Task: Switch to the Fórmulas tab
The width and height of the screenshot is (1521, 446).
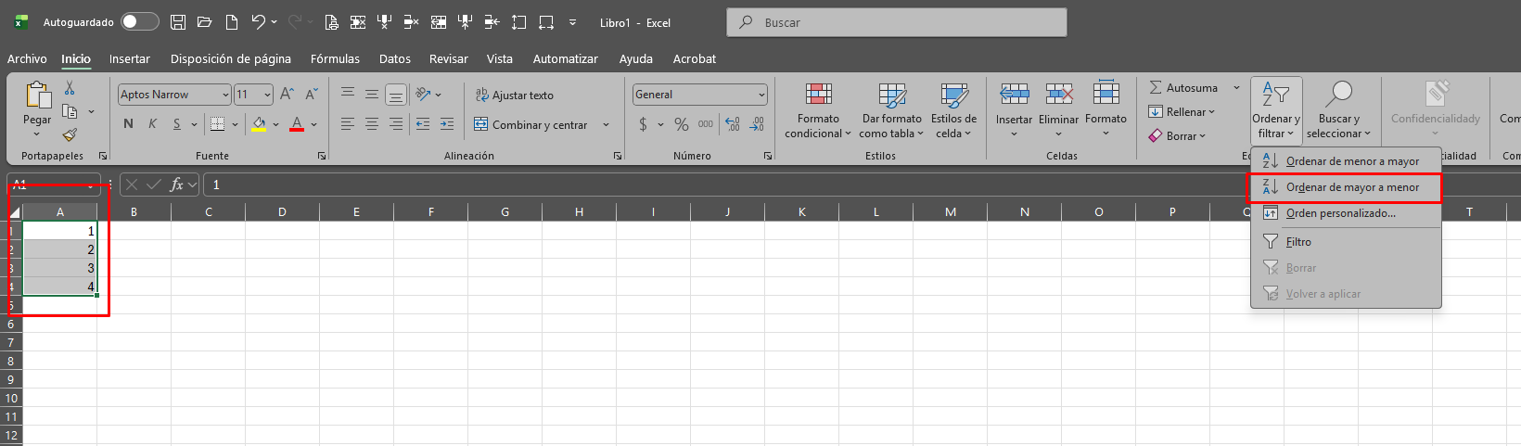Action: coord(335,58)
